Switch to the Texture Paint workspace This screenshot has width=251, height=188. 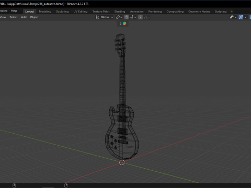coord(101,11)
